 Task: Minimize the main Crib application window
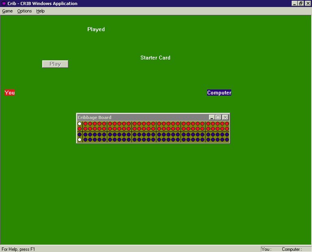pos(294,4)
